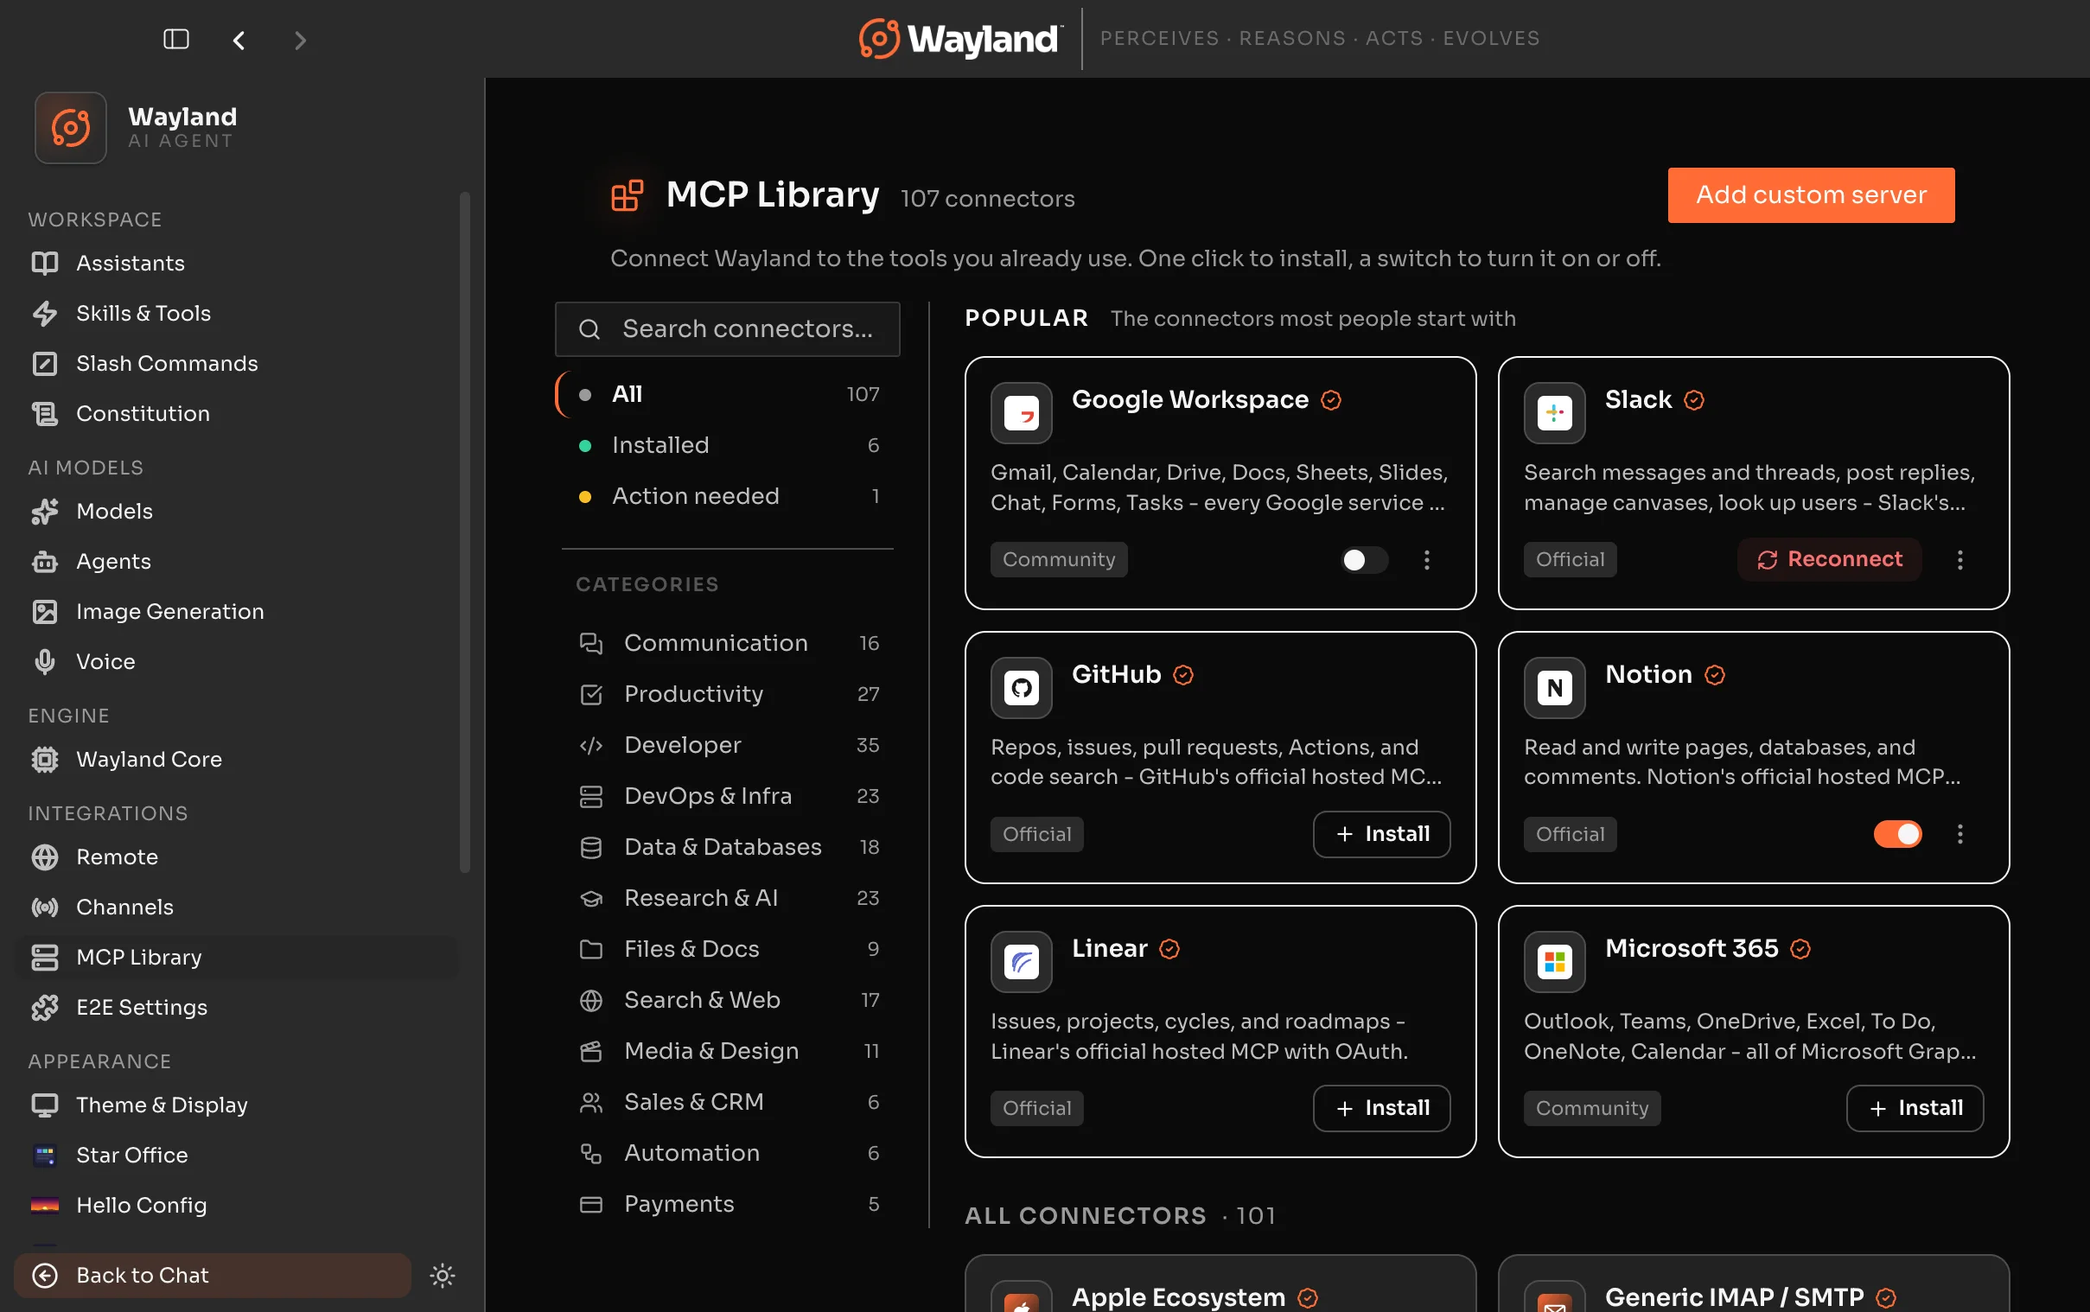Click the Sales & CRM people icon
This screenshot has height=1312, width=2090.
pos(591,1103)
